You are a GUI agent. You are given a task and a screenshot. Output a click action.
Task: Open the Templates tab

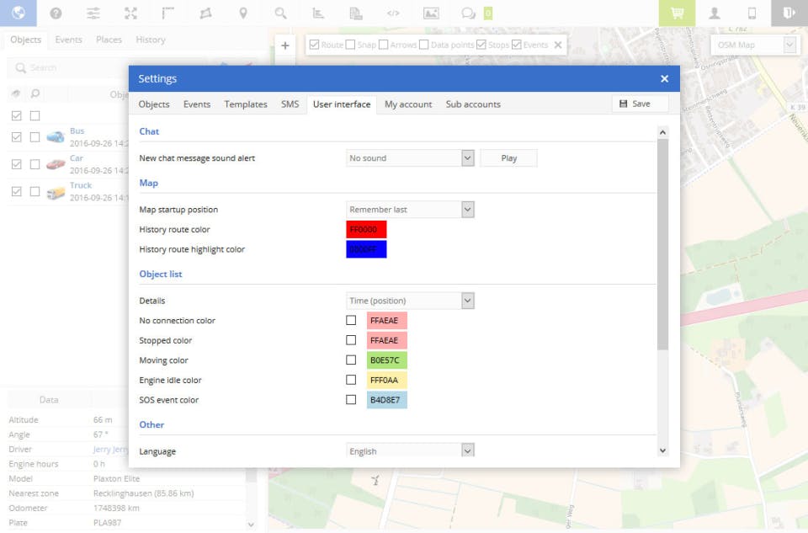[246, 104]
